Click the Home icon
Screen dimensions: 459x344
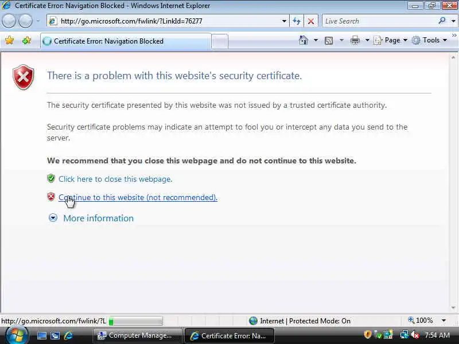[x=304, y=40]
